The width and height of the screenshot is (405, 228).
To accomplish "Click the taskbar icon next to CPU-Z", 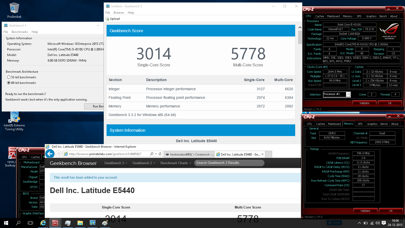I will pos(68,223).
